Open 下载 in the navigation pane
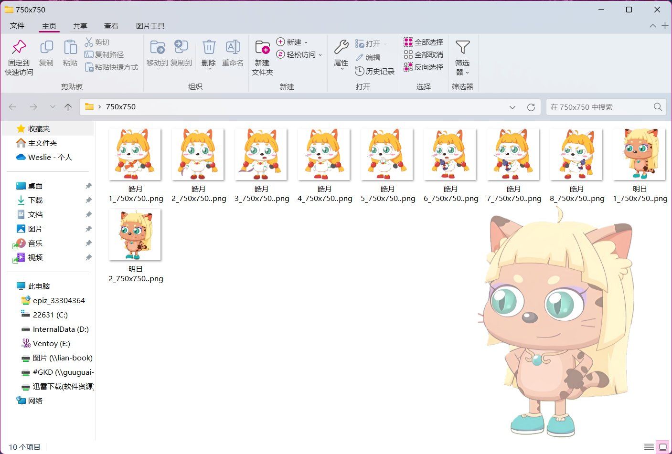This screenshot has height=454, width=672. (35, 200)
